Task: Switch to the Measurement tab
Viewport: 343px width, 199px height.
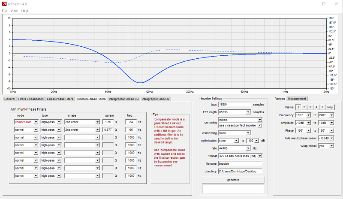Action: [x=297, y=99]
